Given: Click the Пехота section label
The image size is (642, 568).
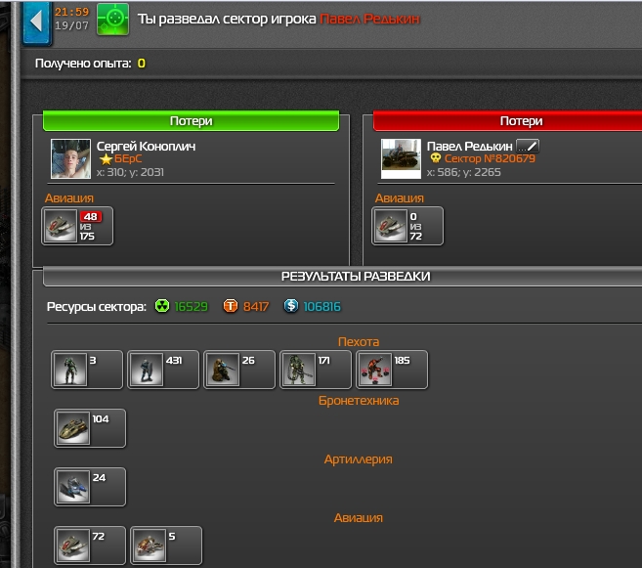Looking at the screenshot, I should pyautogui.click(x=359, y=341).
